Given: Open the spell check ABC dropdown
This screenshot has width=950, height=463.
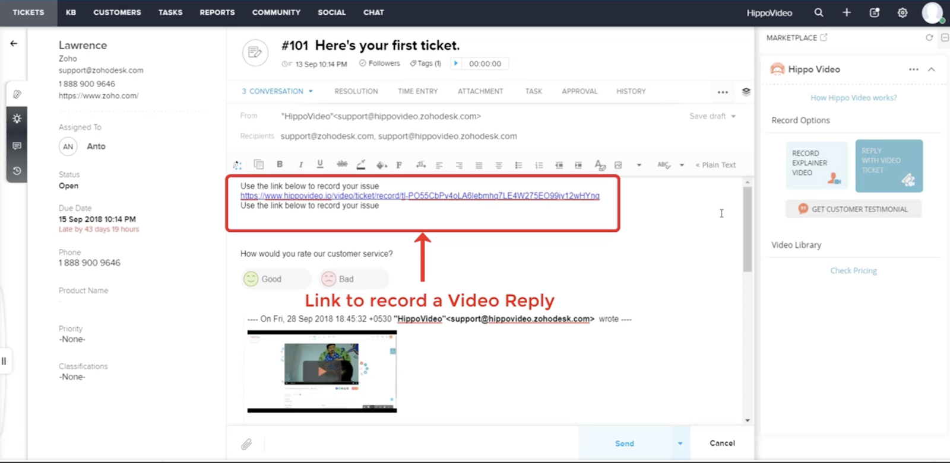Looking at the screenshot, I should point(682,165).
